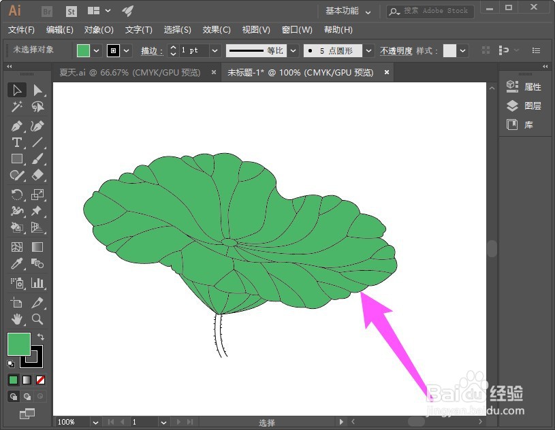This screenshot has width=555, height=430.
Task: Select the Slice tool
Action: coord(37,303)
